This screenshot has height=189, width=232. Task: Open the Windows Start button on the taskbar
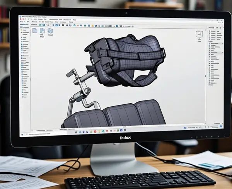pos(22,134)
